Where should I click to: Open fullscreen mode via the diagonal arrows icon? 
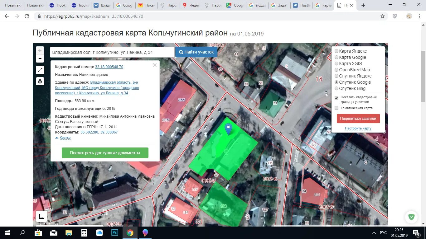(40, 70)
